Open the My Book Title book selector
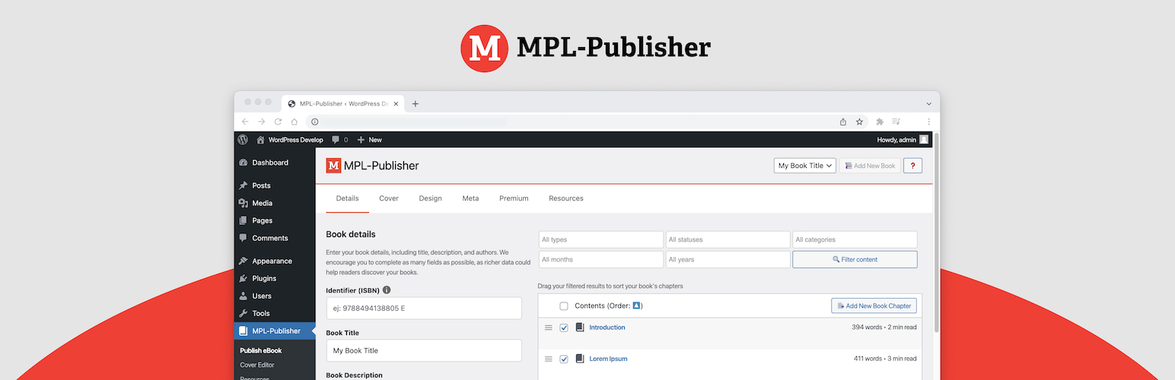This screenshot has width=1175, height=380. click(805, 166)
